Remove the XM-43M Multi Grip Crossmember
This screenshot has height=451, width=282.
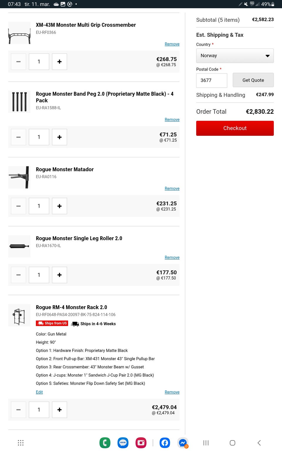172,44
